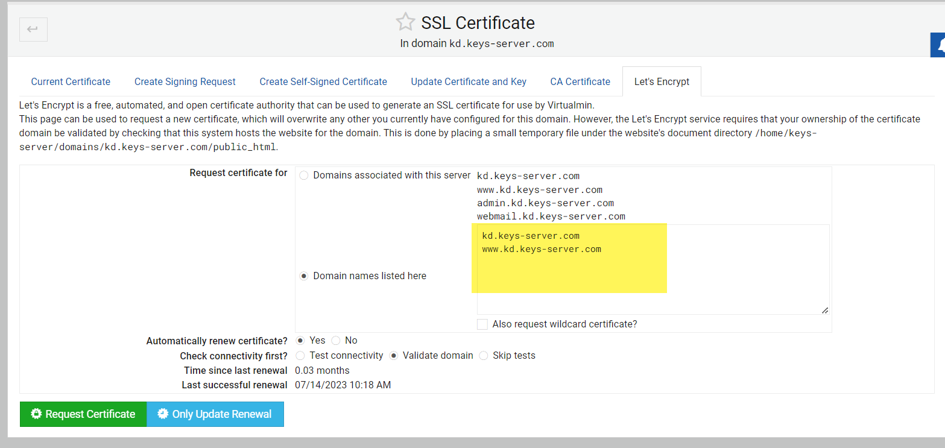Click the back arrow button
945x448 pixels.
33,30
